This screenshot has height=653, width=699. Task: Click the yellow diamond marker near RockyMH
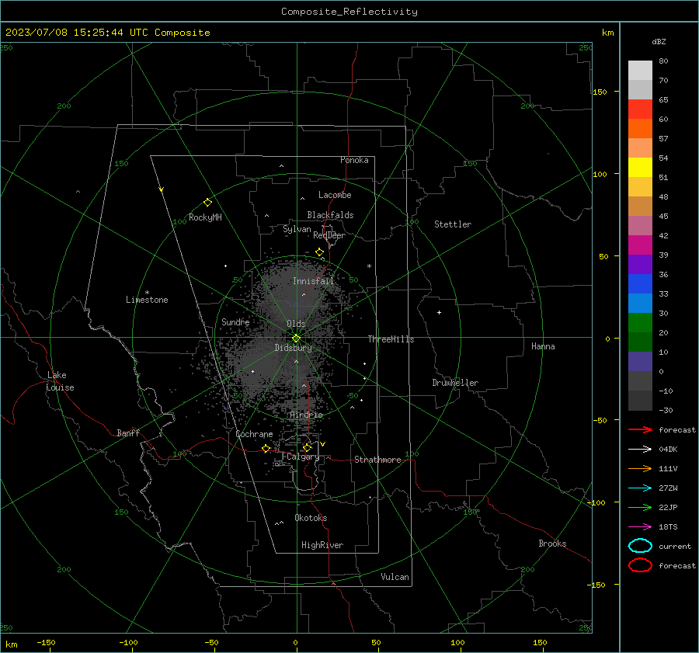207,203
